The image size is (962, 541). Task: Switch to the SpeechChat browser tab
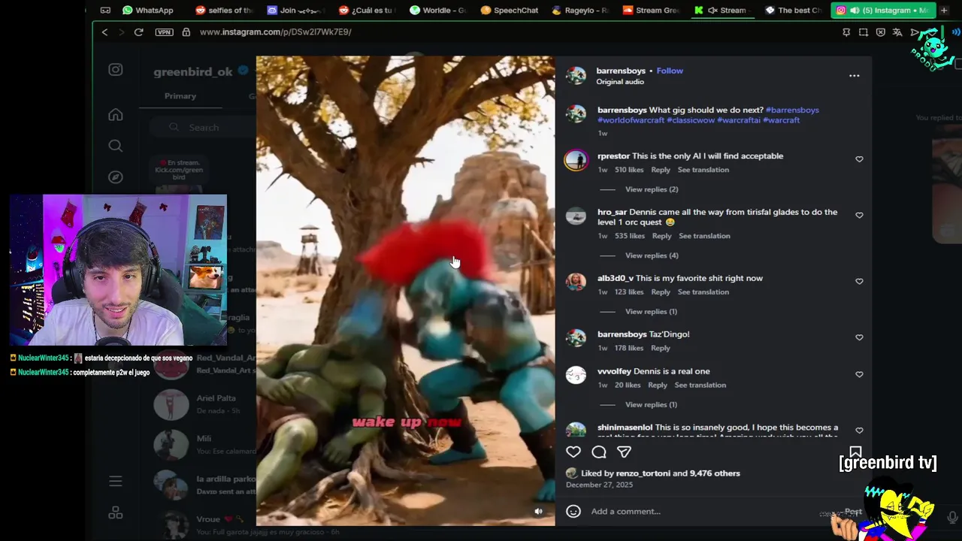510,11
